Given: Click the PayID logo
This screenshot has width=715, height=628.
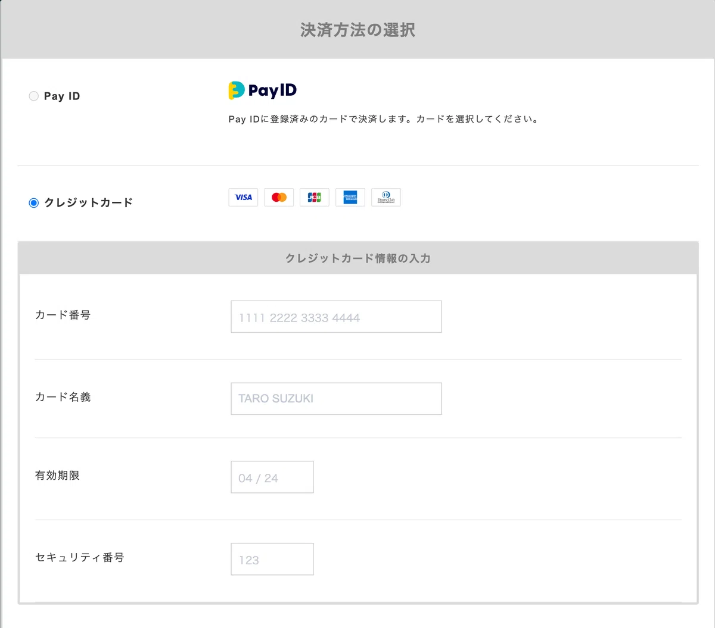Looking at the screenshot, I should 263,90.
